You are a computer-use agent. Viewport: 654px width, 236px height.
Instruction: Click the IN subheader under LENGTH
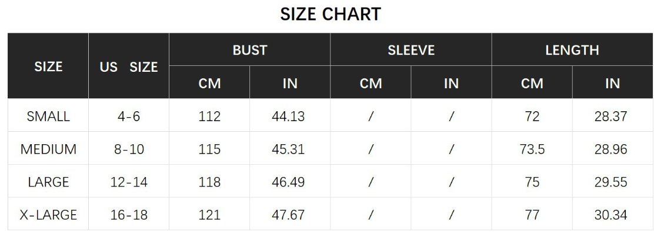point(612,84)
